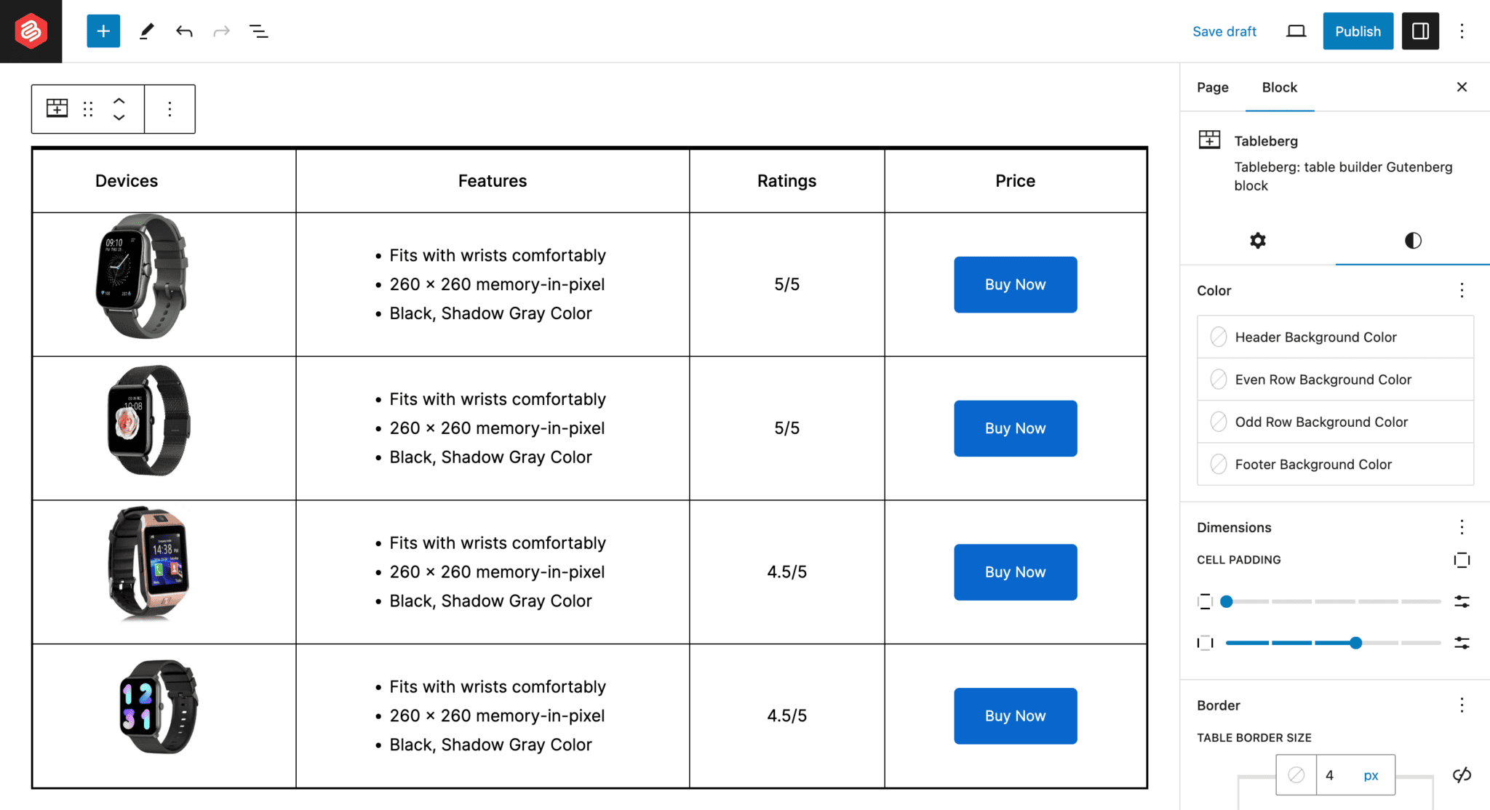
Task: Switch to the block Styles tab
Action: [1412, 241]
